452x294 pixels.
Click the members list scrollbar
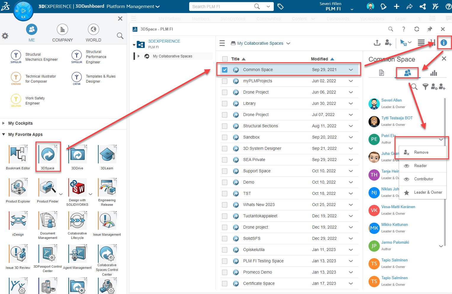point(445,172)
